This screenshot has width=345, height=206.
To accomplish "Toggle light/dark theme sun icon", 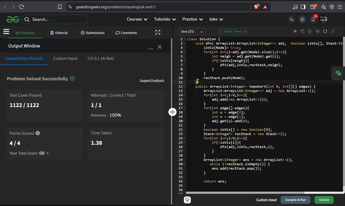I will (x=302, y=20).
